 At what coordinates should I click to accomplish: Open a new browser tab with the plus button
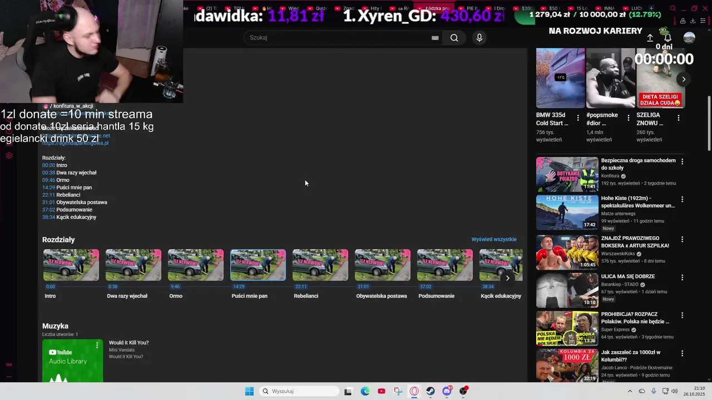[x=651, y=8]
